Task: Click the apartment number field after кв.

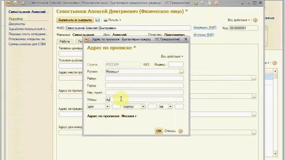Action: click(x=179, y=107)
